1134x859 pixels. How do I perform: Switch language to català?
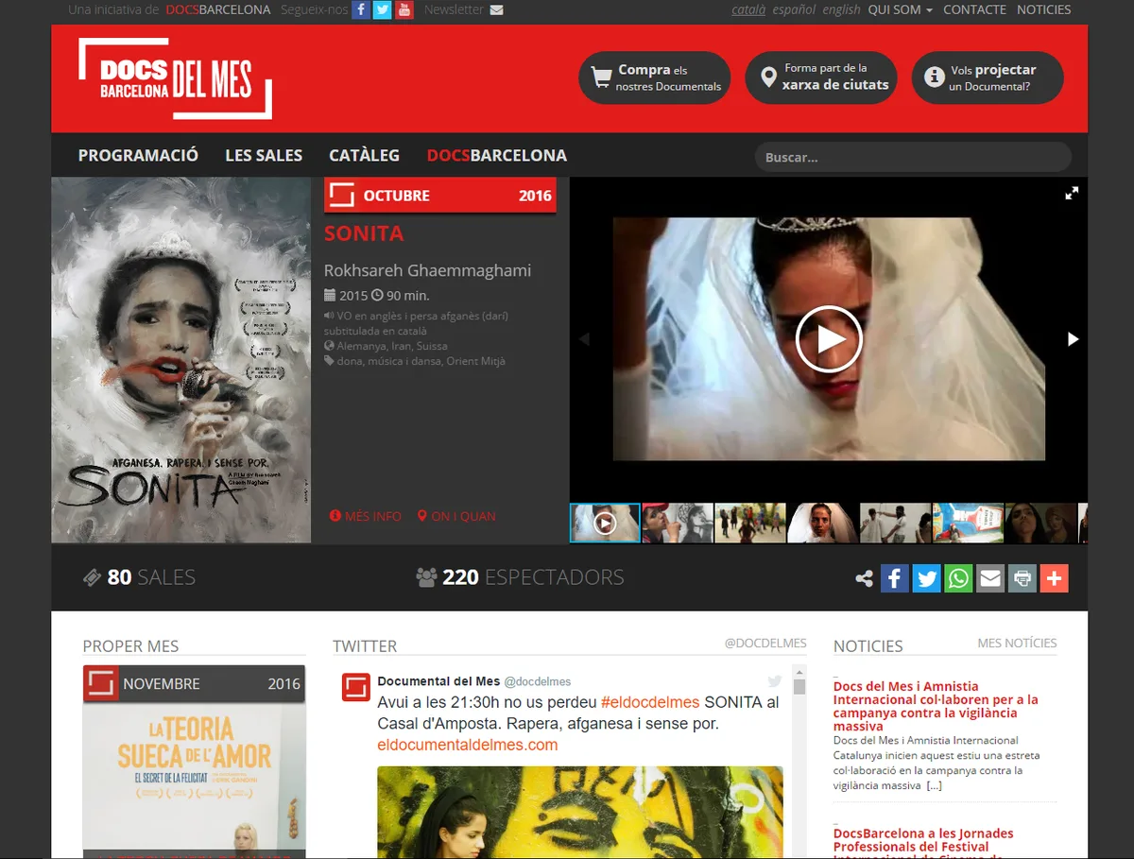pyautogui.click(x=748, y=9)
